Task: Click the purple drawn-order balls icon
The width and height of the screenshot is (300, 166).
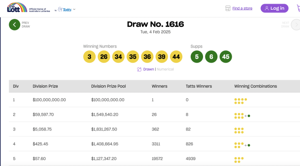Action: click(139, 69)
